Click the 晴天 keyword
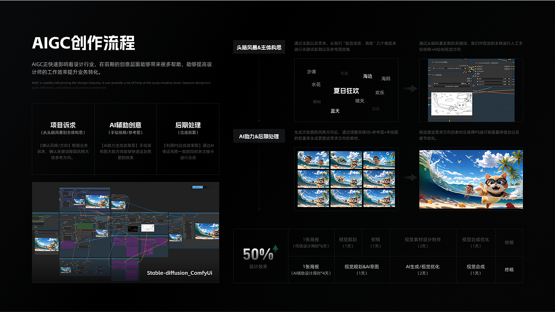This screenshot has width=555, height=312. (x=360, y=101)
